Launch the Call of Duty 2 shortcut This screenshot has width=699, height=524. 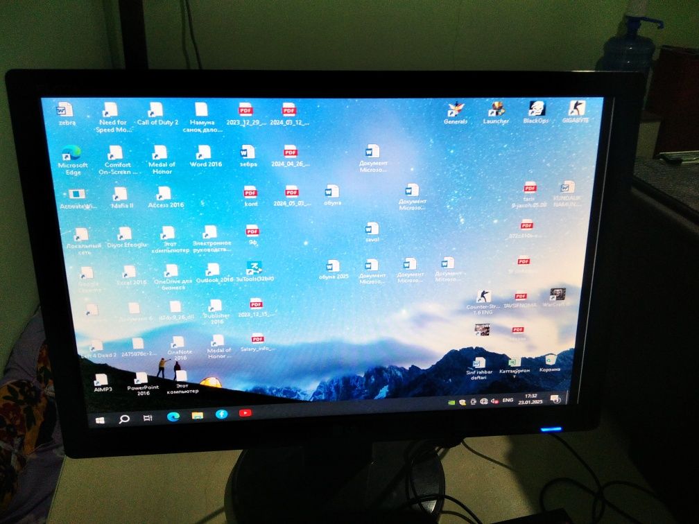pos(157,114)
